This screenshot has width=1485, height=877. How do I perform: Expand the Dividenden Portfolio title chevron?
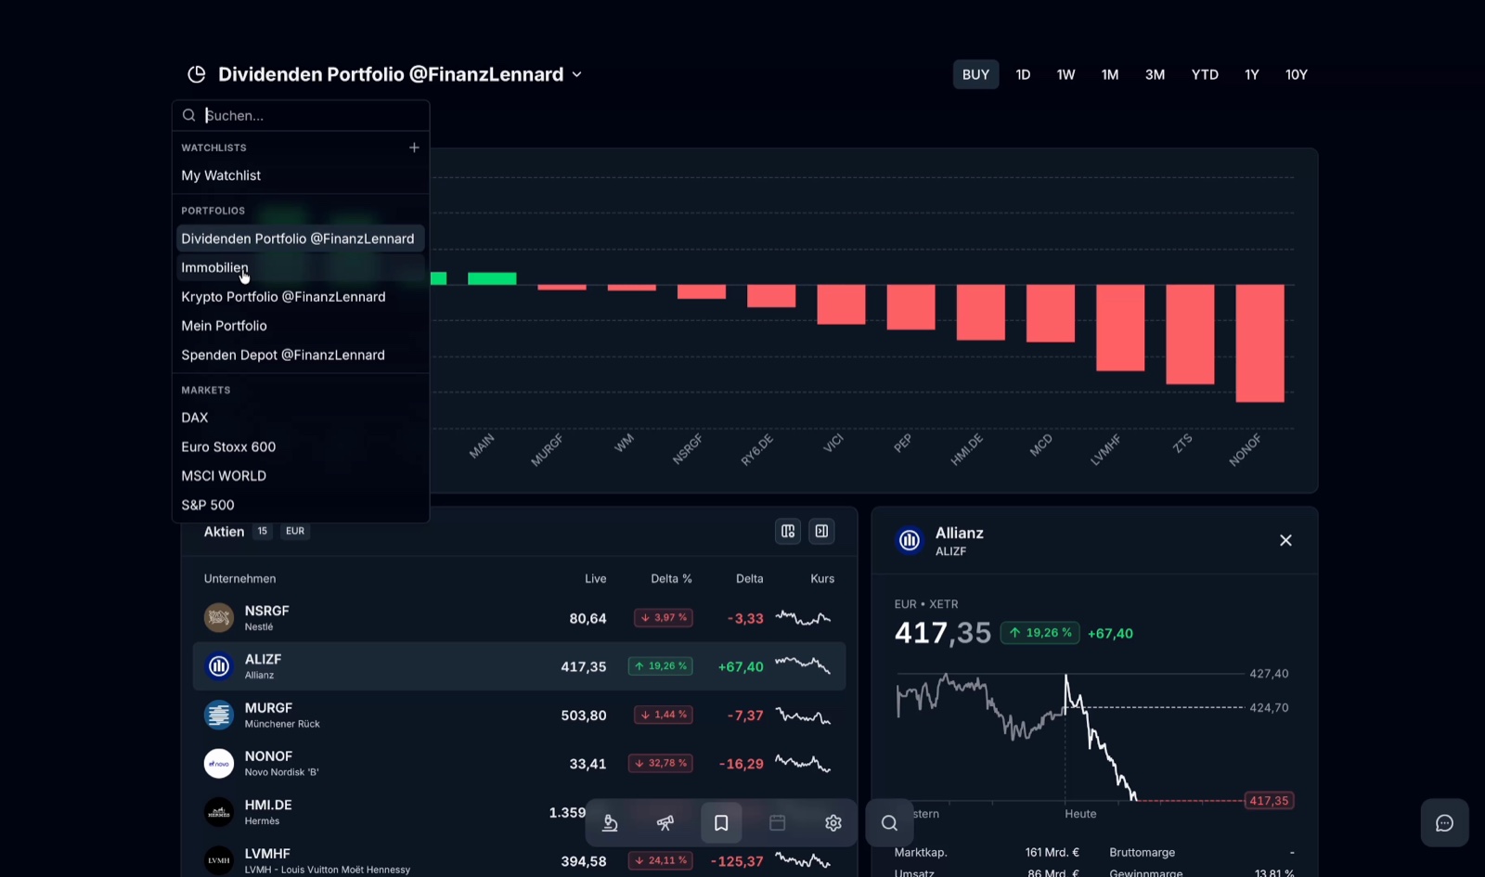[576, 74]
